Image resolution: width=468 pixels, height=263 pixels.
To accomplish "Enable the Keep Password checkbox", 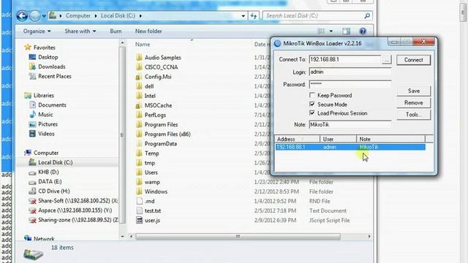I will pos(312,95).
